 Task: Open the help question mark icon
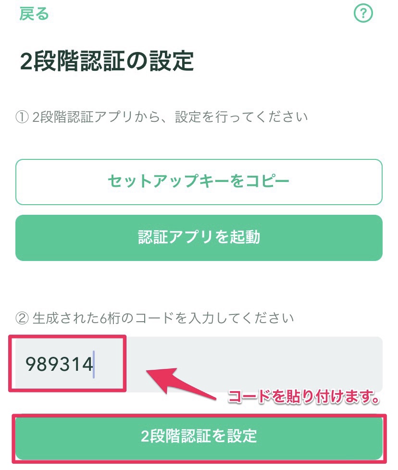363,13
